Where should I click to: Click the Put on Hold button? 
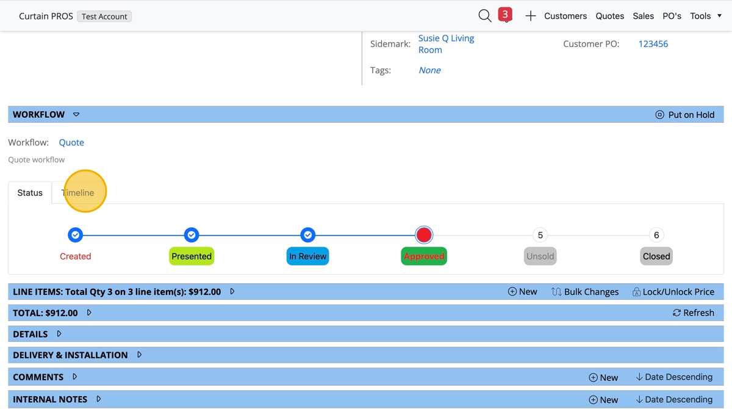pos(684,114)
